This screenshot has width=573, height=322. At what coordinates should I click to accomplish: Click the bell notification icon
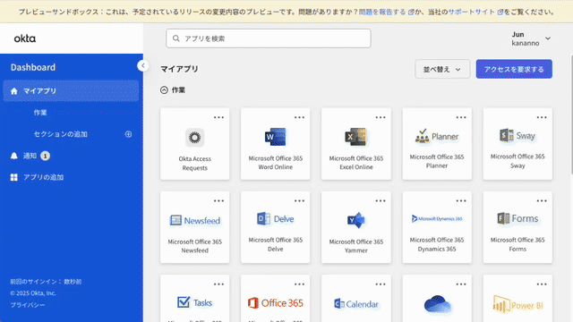14,156
